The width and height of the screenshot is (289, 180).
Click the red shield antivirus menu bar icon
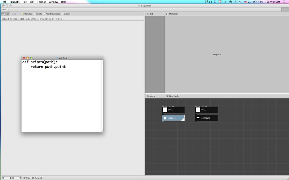[220, 2]
